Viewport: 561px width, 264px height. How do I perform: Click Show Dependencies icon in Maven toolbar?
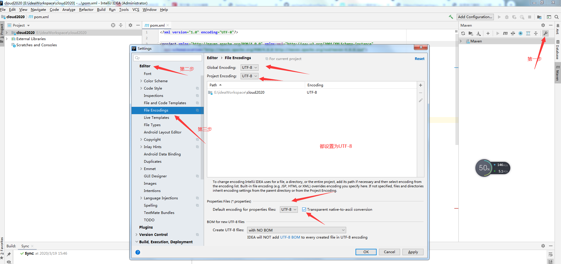point(528,33)
